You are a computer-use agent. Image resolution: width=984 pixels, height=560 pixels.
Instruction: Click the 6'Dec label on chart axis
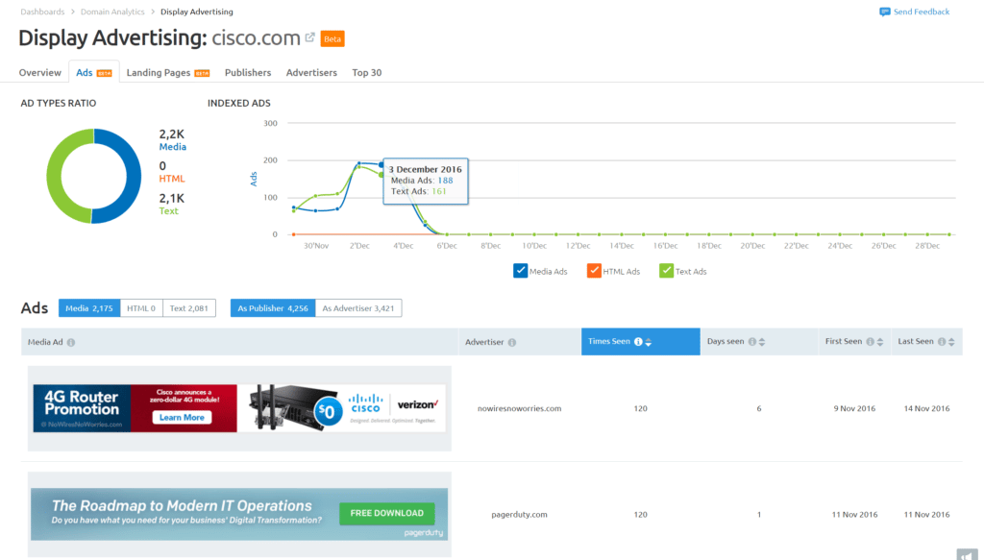pyautogui.click(x=447, y=246)
